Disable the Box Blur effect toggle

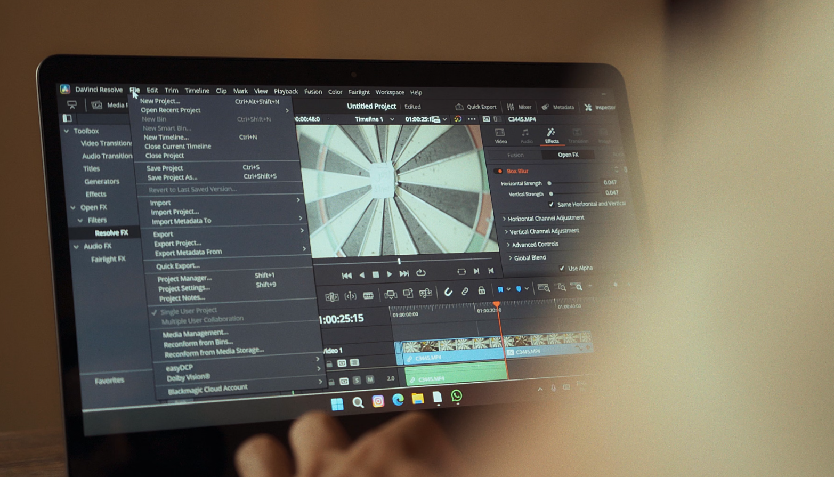pyautogui.click(x=499, y=171)
